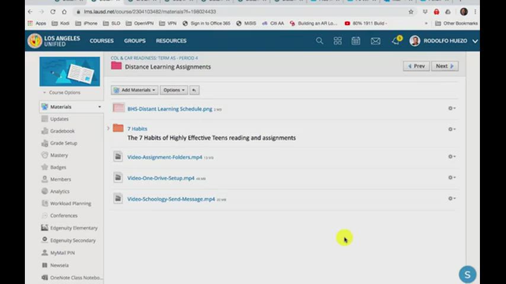Open Video-Assignment-Folders.mp4 link
Screen dimensions: 506x284
[165, 157]
